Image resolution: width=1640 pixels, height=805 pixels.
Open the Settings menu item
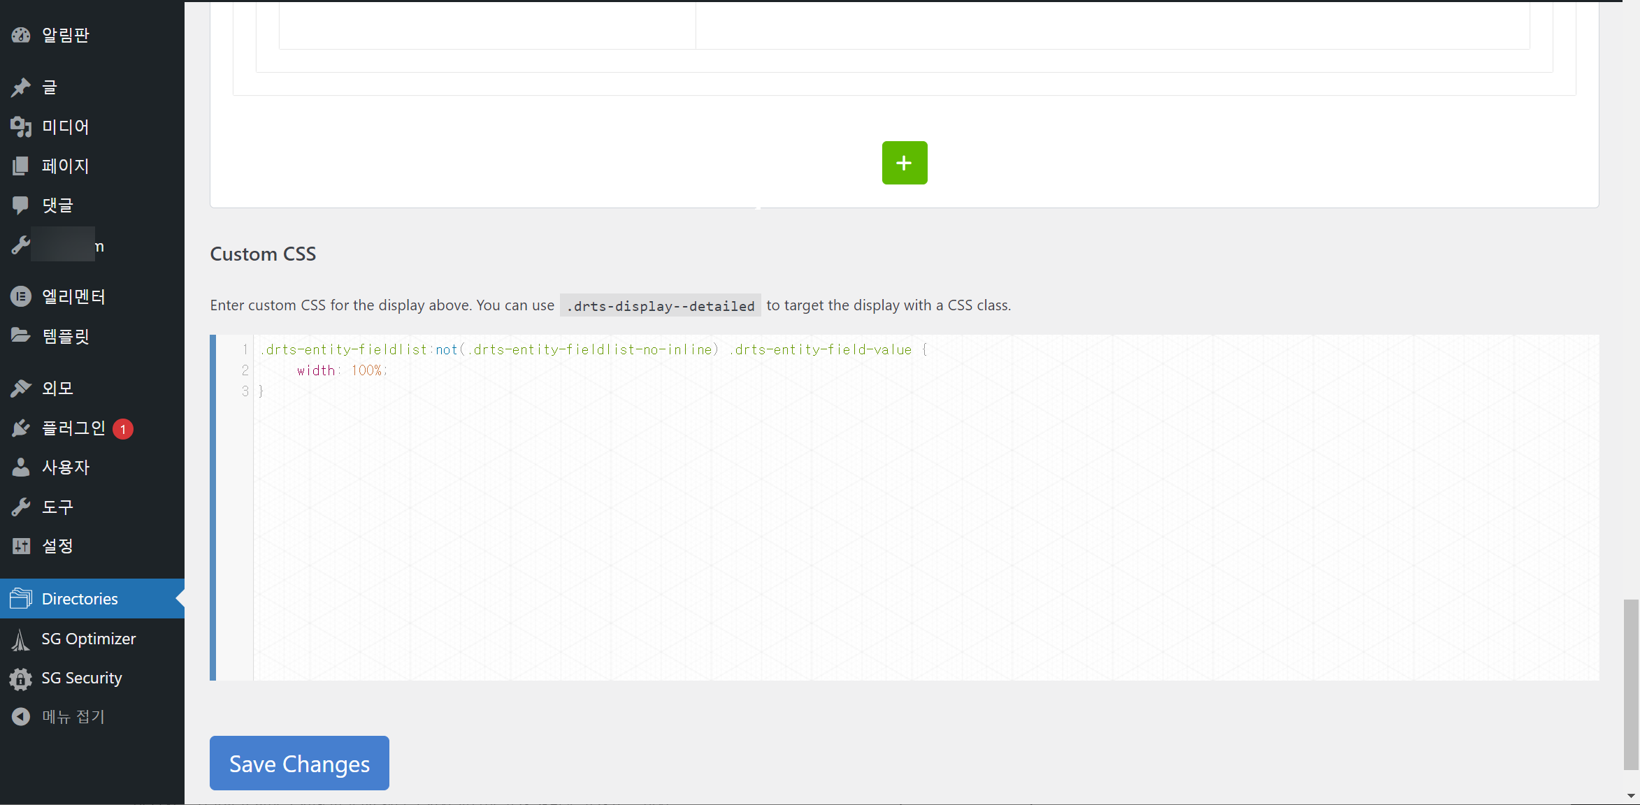57,546
